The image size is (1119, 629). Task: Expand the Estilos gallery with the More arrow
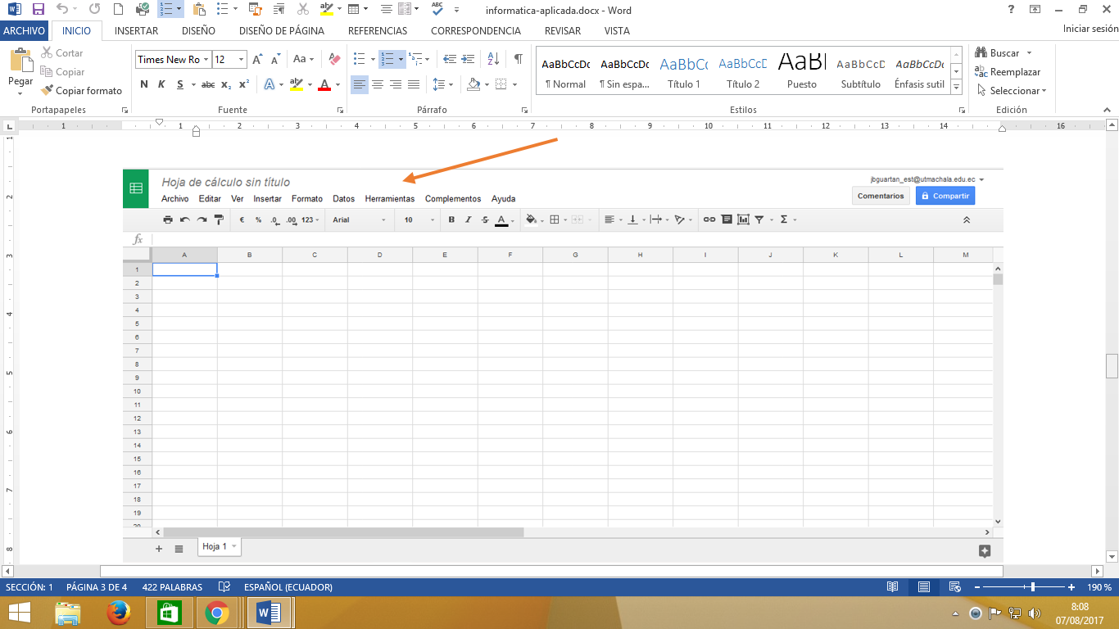[956, 86]
